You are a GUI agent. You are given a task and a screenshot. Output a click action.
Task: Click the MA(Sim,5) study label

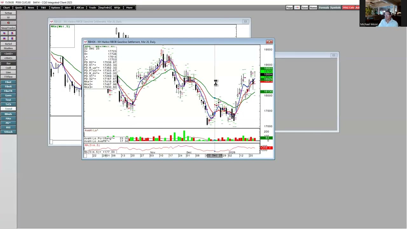[92, 145]
